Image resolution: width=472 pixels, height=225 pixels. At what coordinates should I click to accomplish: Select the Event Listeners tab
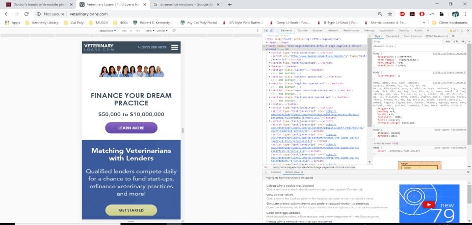point(413,36)
